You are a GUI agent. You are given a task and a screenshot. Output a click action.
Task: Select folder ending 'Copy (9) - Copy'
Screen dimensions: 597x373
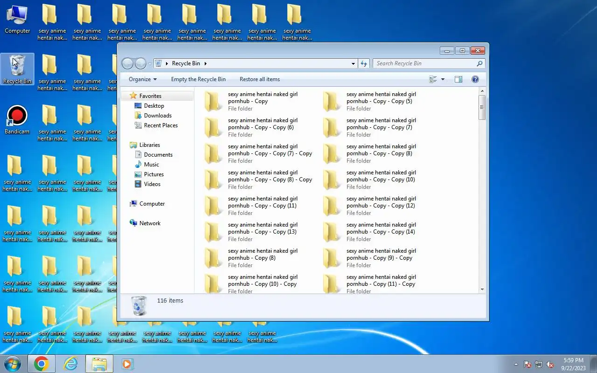pyautogui.click(x=378, y=258)
